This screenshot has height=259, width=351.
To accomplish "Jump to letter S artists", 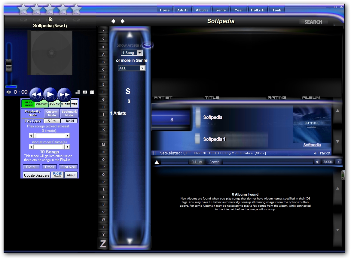I will pyautogui.click(x=103, y=190).
